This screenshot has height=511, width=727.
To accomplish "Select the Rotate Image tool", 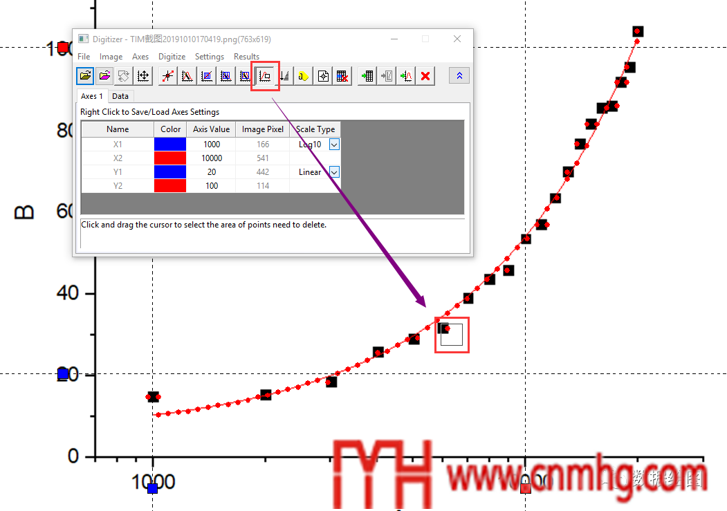I will pyautogui.click(x=124, y=76).
